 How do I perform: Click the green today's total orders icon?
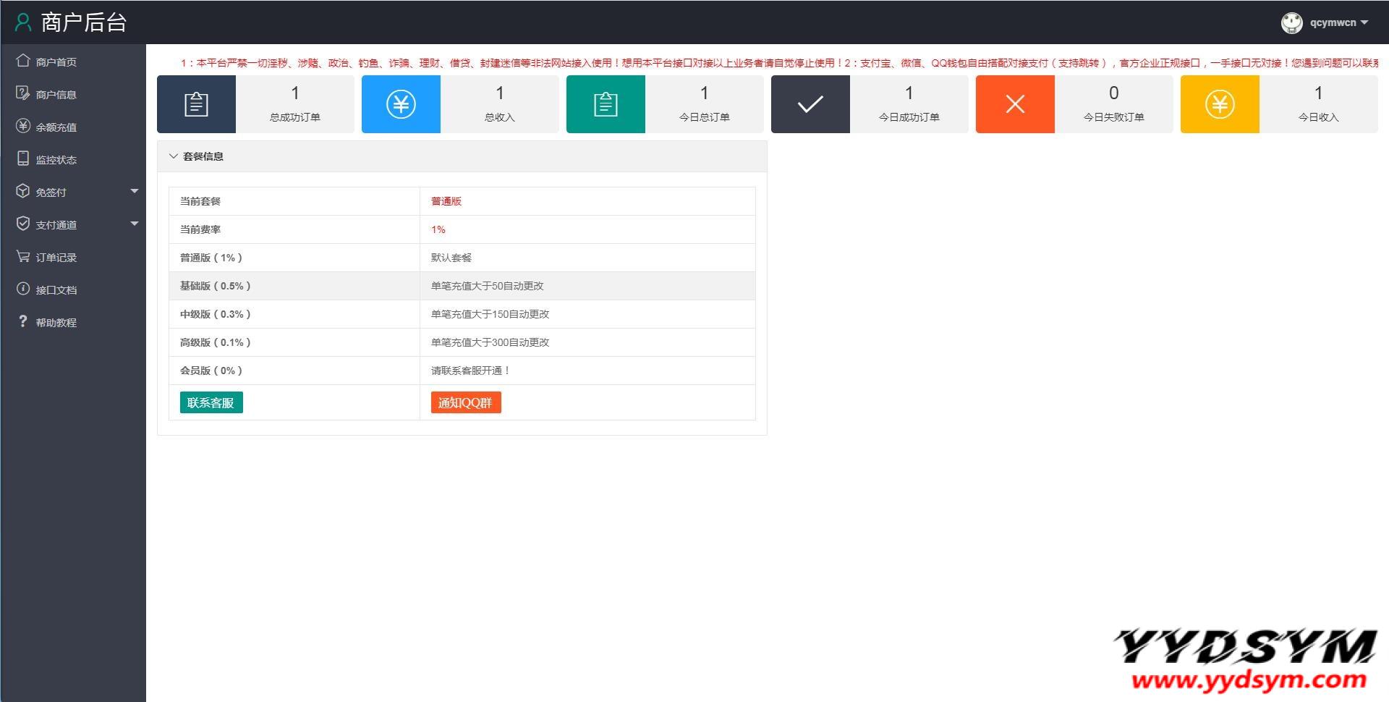click(x=606, y=104)
